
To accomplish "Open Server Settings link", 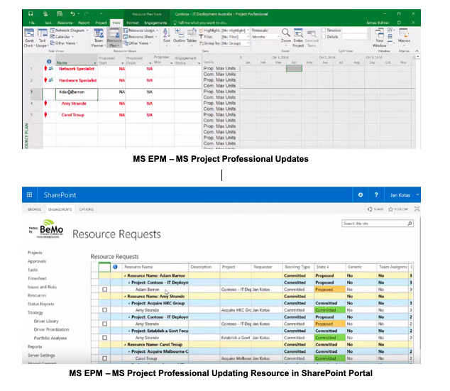I will click(41, 355).
